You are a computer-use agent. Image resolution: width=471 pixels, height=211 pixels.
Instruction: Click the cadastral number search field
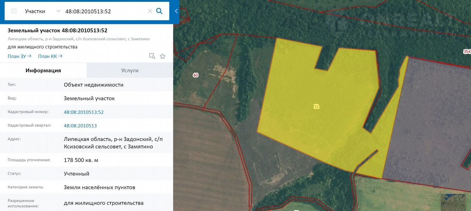[105, 11]
